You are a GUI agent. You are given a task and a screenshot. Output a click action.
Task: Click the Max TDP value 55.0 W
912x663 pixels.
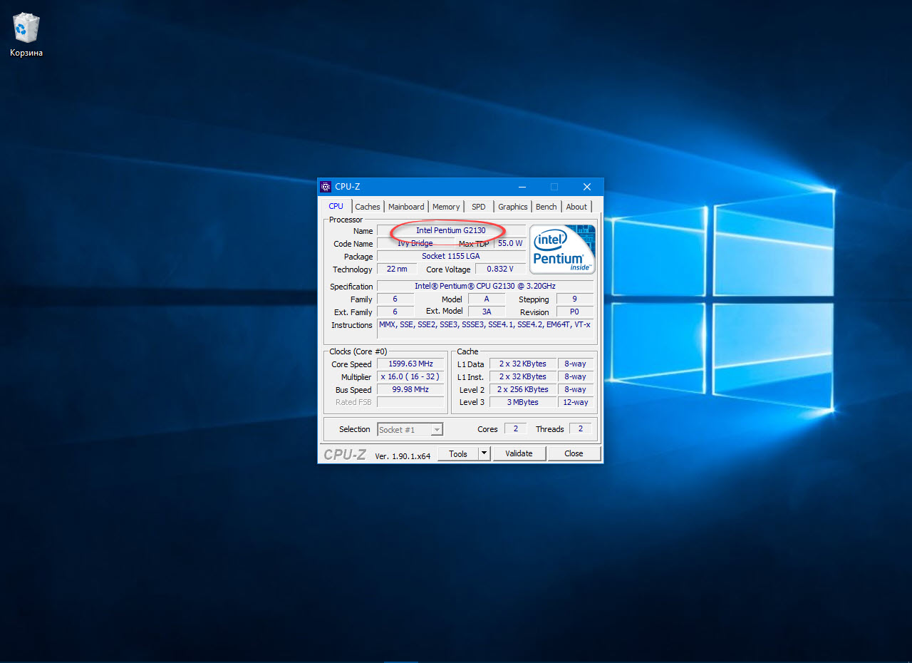(x=510, y=243)
